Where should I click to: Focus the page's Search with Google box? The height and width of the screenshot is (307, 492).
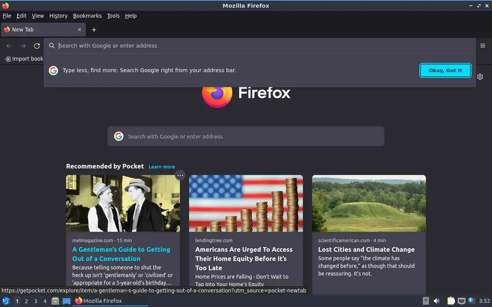point(246,136)
